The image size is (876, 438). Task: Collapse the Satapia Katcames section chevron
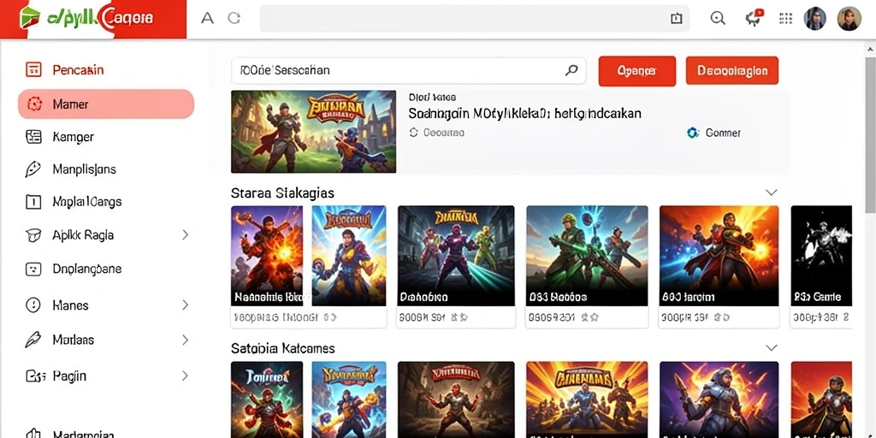coord(771,347)
